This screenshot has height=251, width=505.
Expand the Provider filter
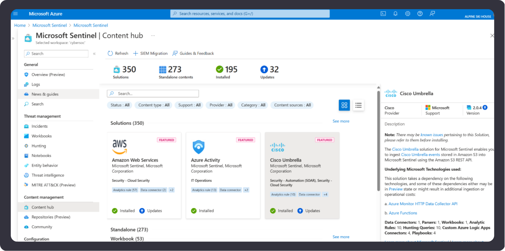tap(221, 105)
